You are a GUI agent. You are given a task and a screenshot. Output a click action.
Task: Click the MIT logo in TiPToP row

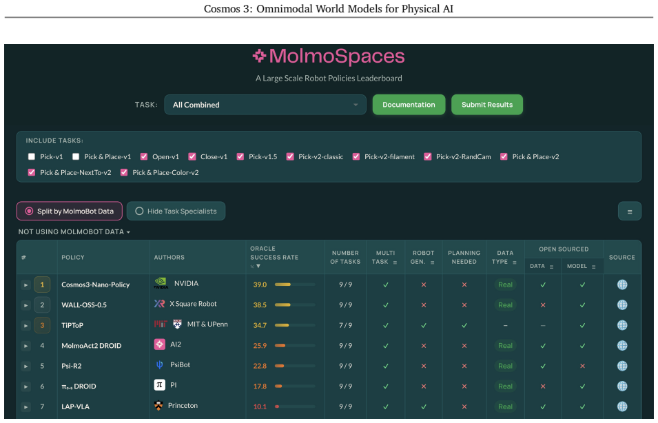[161, 324]
